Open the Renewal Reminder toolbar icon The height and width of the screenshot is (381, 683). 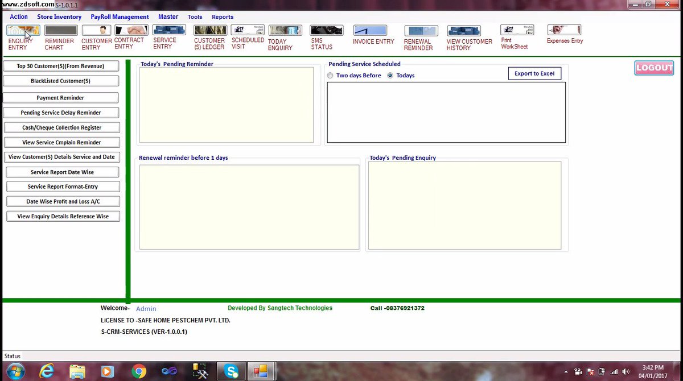pos(421,31)
